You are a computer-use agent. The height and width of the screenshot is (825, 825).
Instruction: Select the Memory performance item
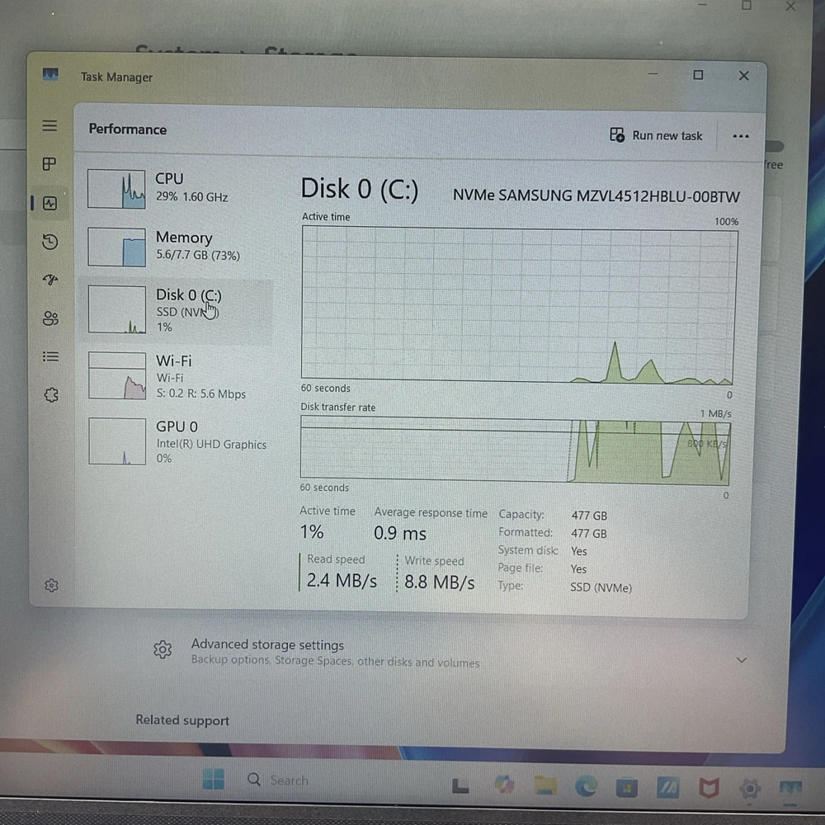[177, 247]
